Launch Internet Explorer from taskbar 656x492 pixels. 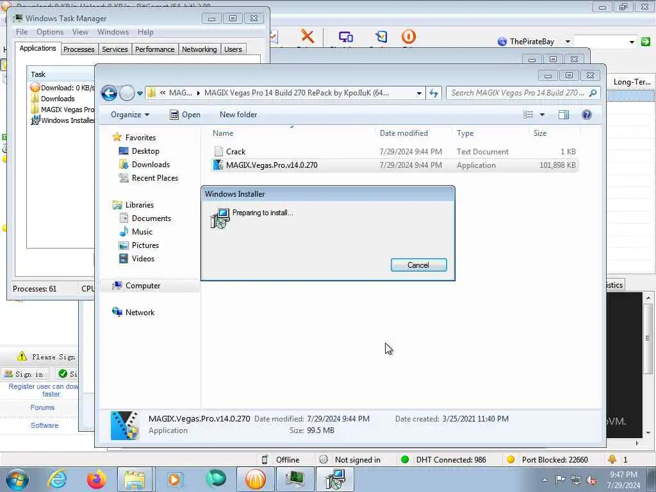(57, 479)
